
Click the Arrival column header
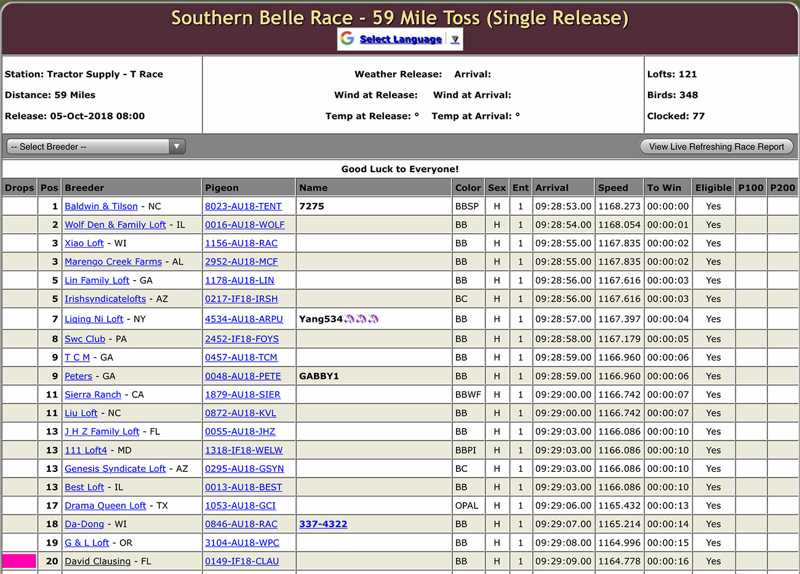coord(551,188)
